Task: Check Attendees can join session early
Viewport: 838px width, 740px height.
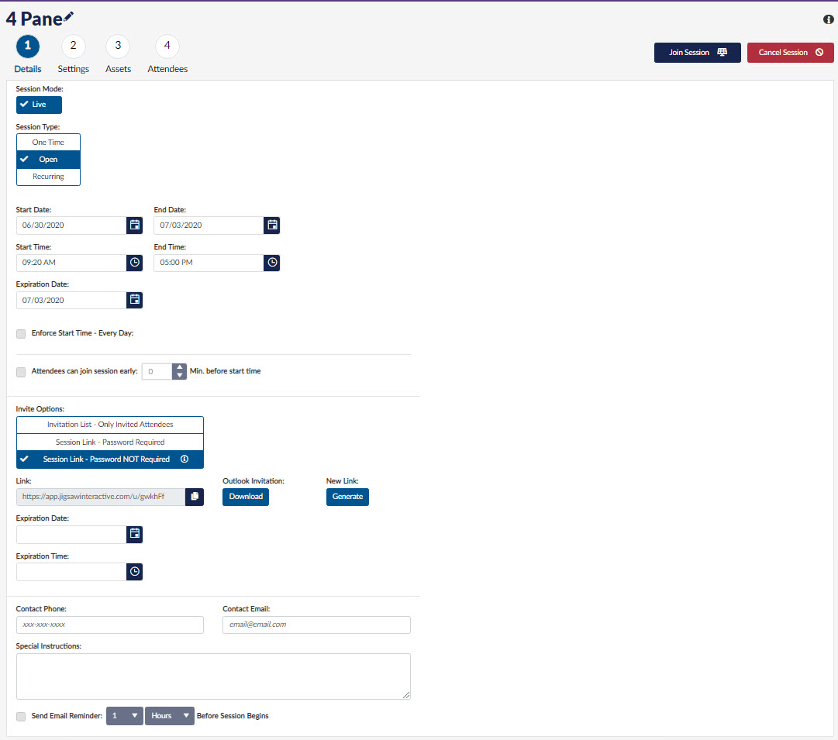Action: [21, 372]
